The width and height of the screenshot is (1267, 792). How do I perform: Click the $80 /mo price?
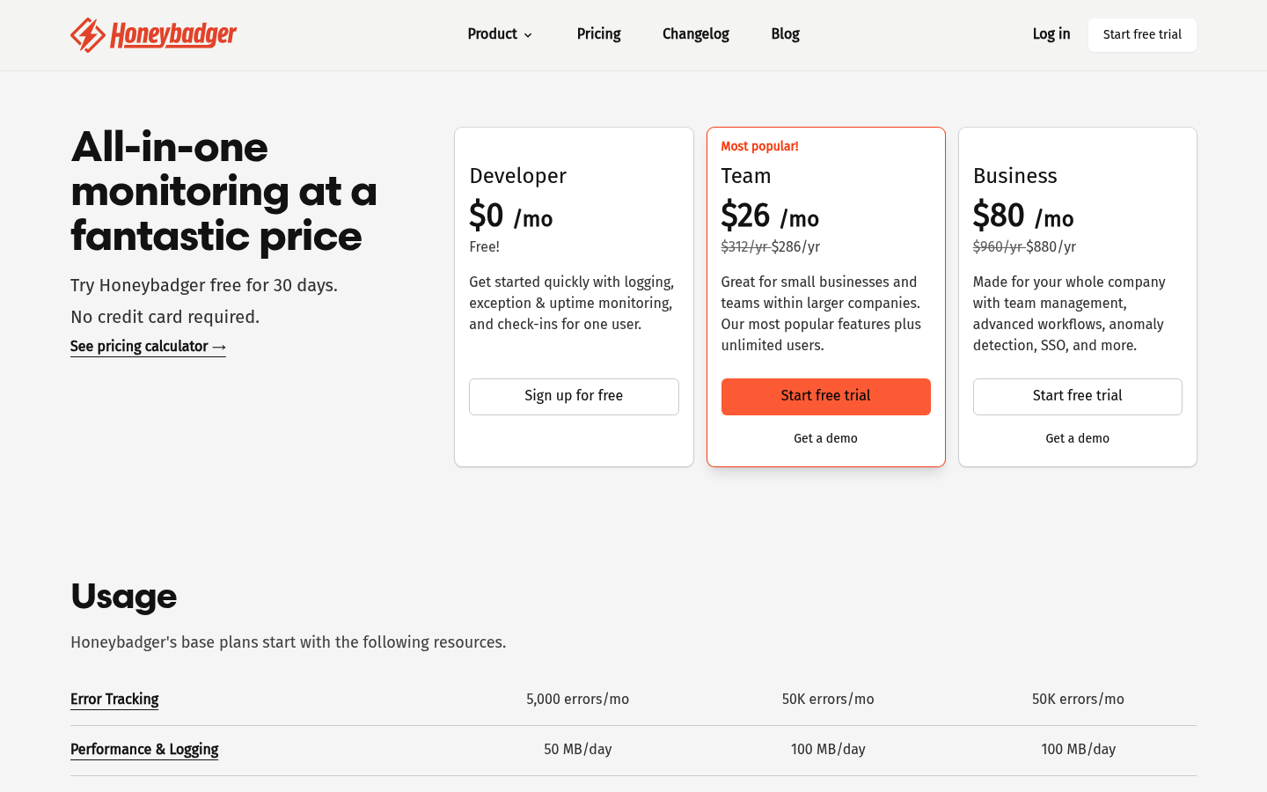[x=1023, y=216]
